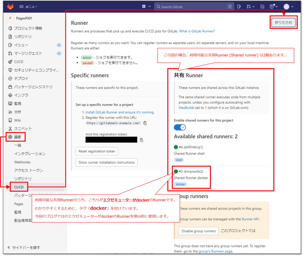This screenshot has width=303, height=256.
Task: Click the rocket CI/CD sidebar icon
Action: pos(10,62)
